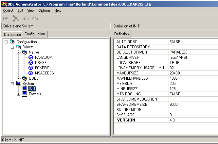Select the PARADOX driver label
Image resolution: width=218 pixels, height=144 pixels.
pos(44,57)
